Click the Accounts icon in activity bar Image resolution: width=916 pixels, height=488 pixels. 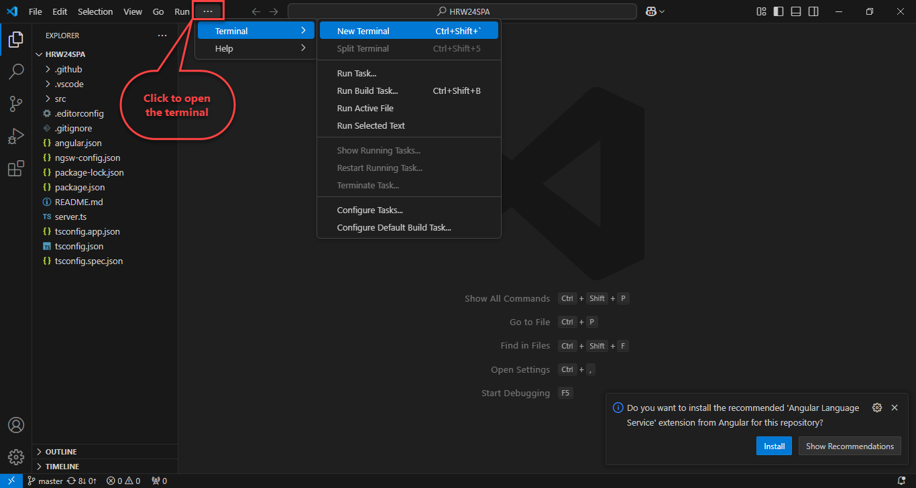[15, 425]
